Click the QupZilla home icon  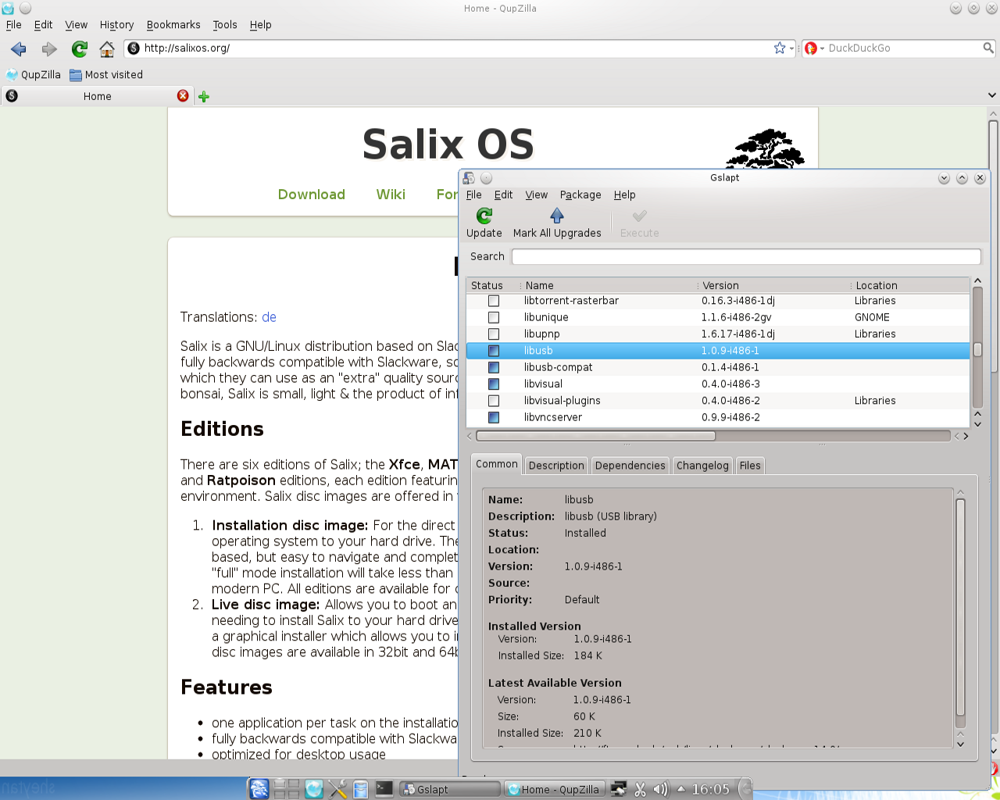click(x=107, y=49)
